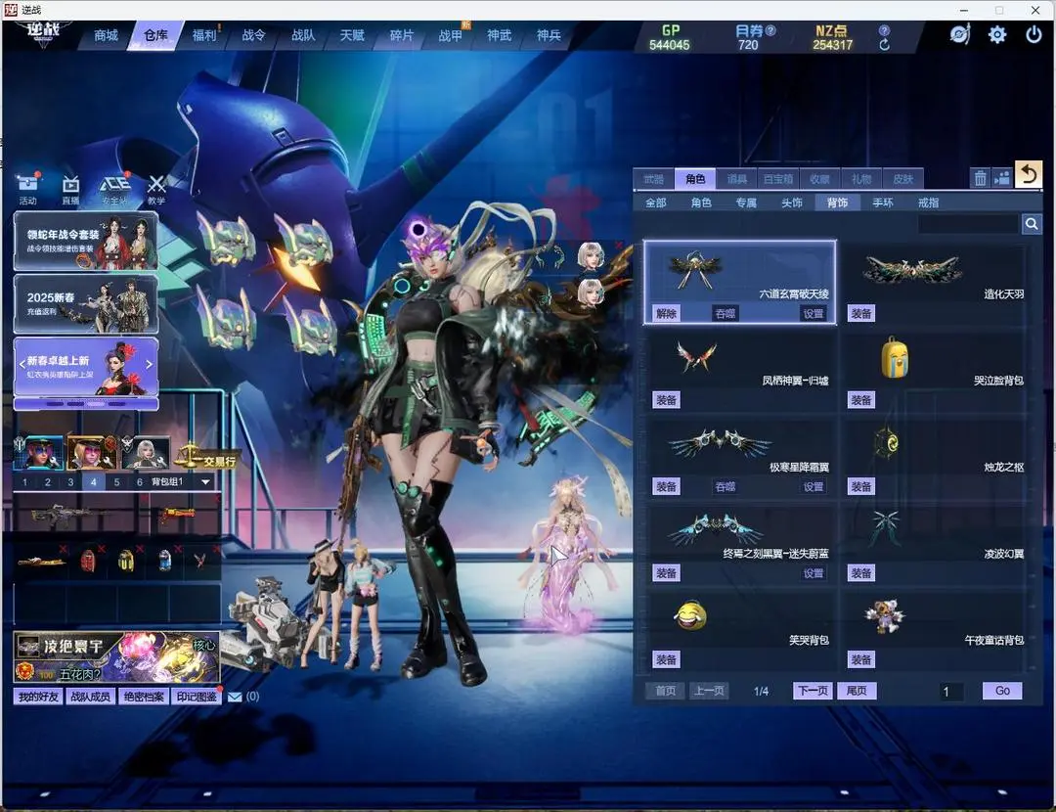Switch to backpack slot 3

70,481
